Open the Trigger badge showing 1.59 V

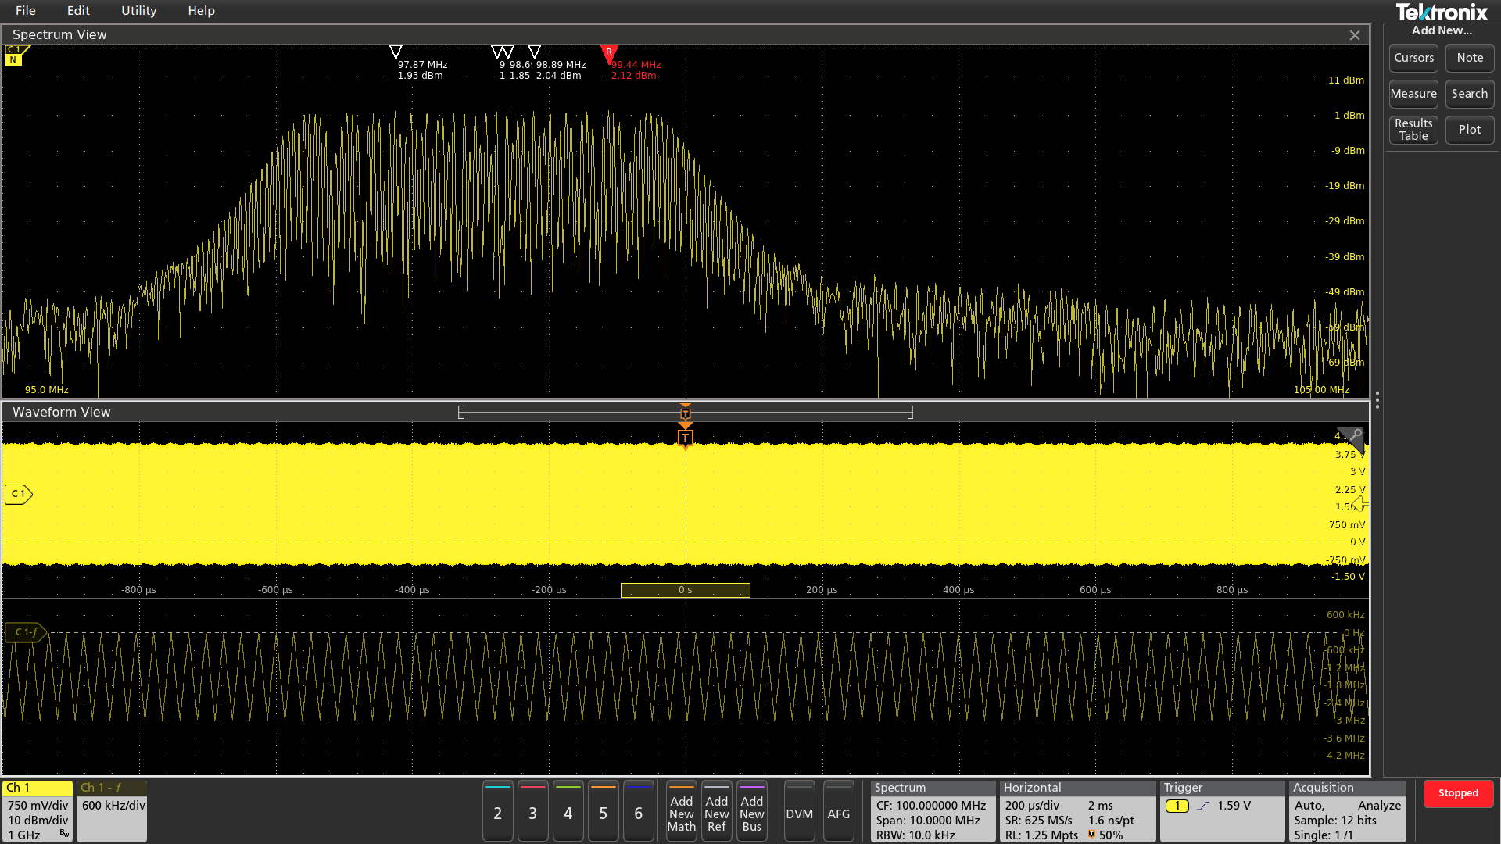(1221, 805)
